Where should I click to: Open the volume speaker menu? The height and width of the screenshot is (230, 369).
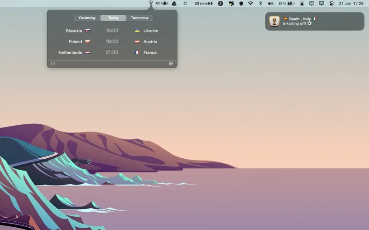click(270, 3)
